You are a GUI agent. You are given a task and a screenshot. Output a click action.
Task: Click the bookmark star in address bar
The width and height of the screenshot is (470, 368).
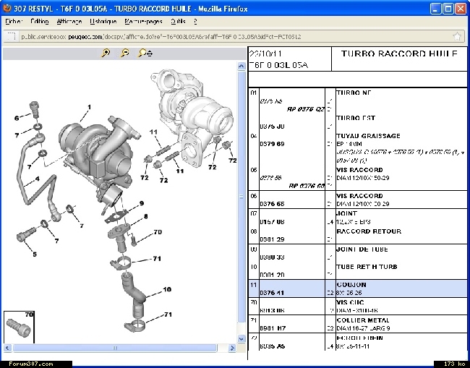click(457, 37)
